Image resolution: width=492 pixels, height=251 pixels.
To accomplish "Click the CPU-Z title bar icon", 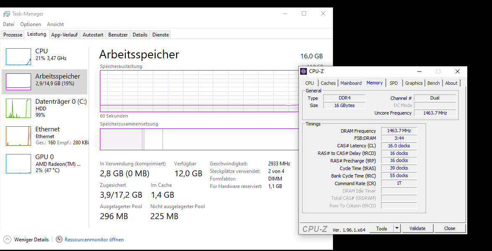I will pos(304,71).
